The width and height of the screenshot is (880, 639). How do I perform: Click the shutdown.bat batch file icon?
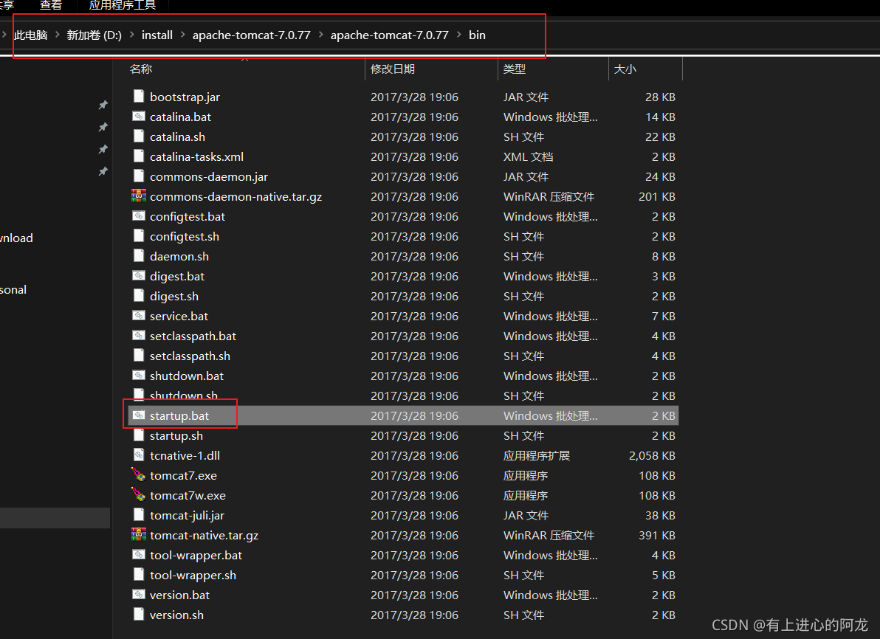[139, 376]
